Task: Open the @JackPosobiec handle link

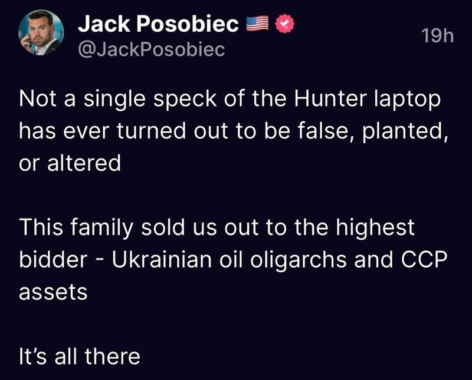Action: [152, 49]
